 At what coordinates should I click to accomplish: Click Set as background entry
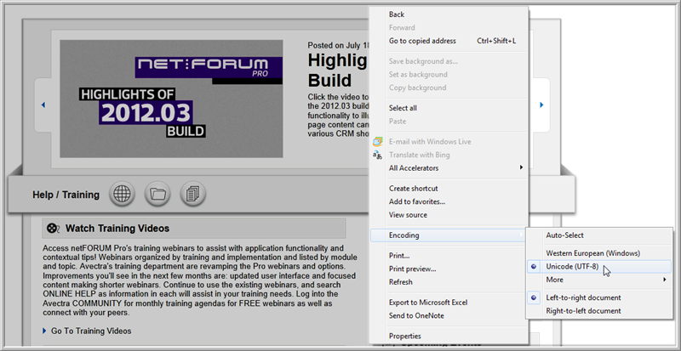(x=449, y=74)
